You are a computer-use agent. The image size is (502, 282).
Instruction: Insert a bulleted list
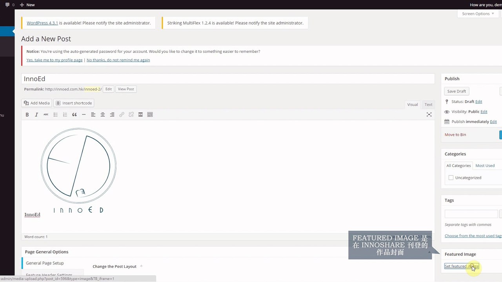pos(55,114)
